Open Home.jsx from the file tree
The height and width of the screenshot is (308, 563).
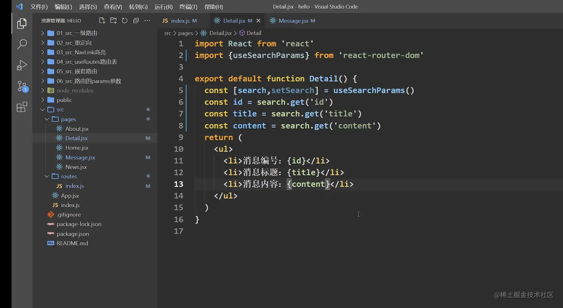(x=95, y=148)
